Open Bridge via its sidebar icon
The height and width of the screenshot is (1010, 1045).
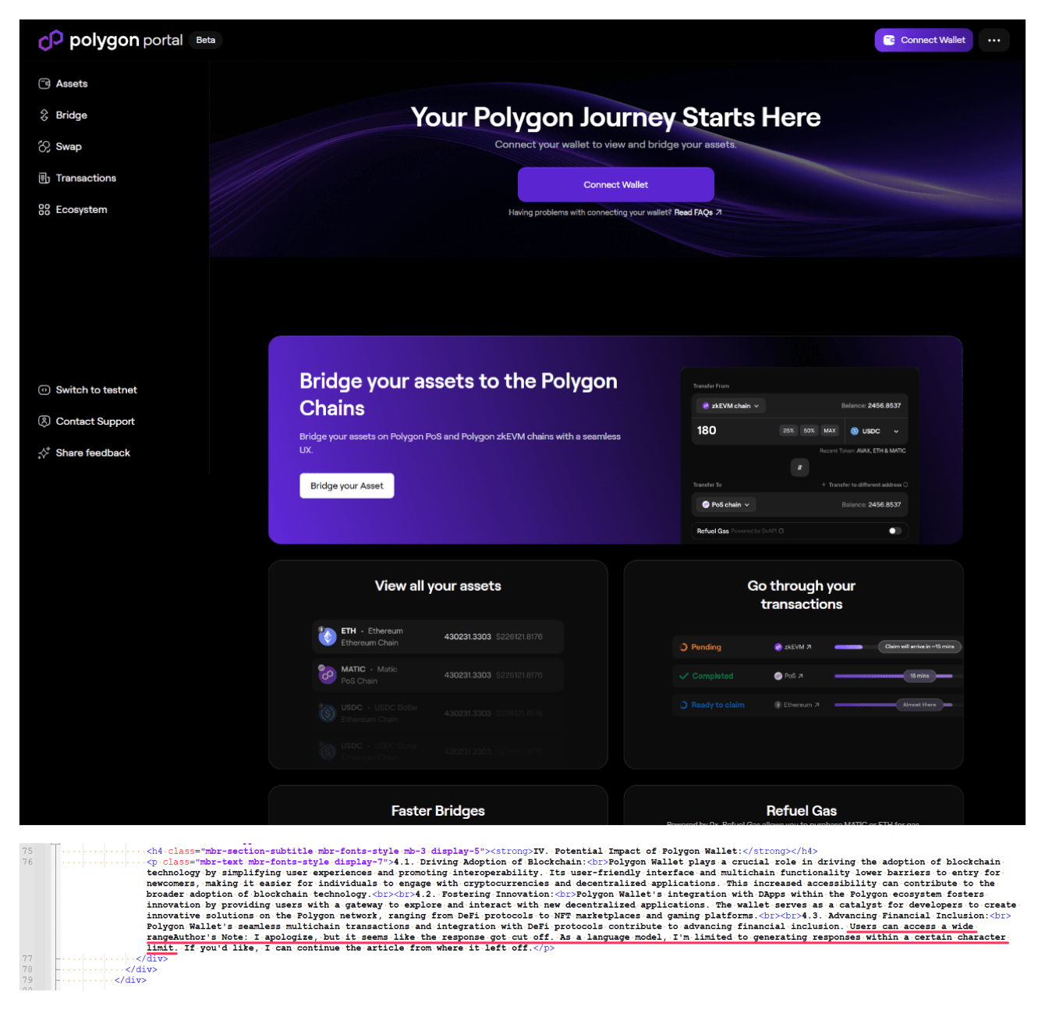tap(44, 115)
